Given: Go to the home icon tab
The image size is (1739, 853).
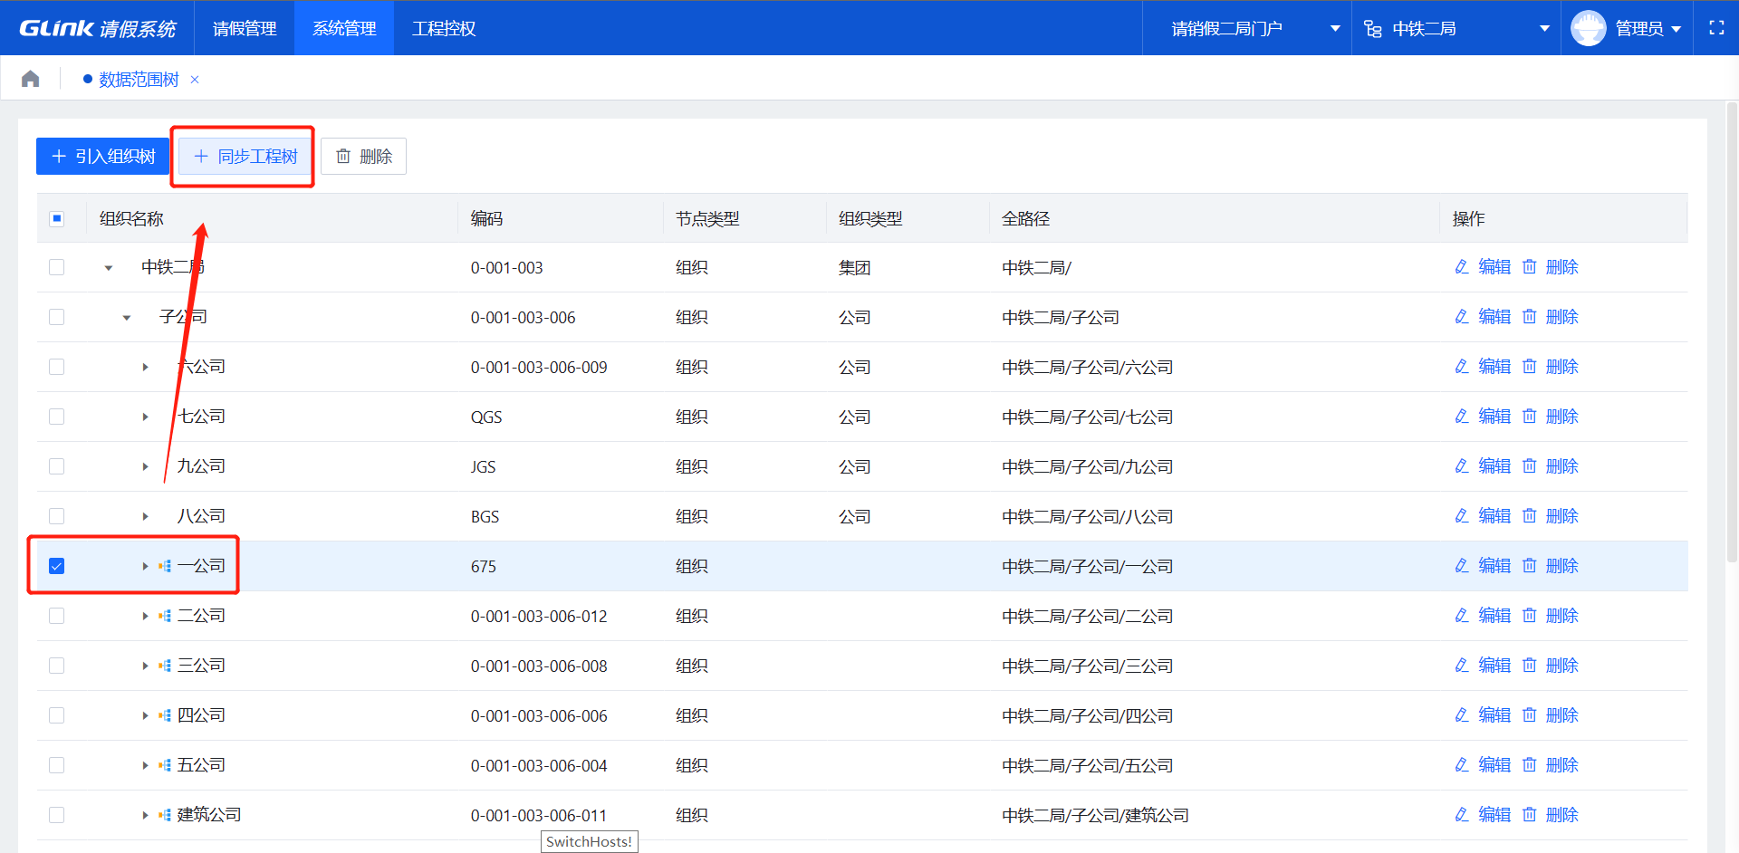Looking at the screenshot, I should point(31,79).
